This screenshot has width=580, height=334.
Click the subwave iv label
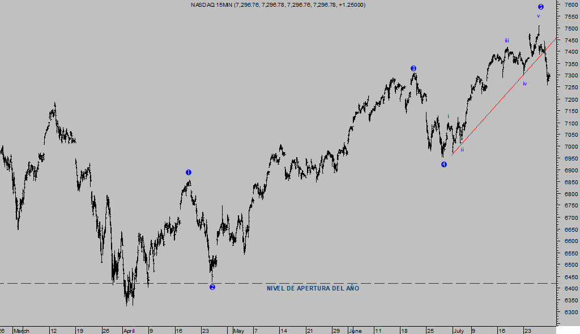(524, 84)
